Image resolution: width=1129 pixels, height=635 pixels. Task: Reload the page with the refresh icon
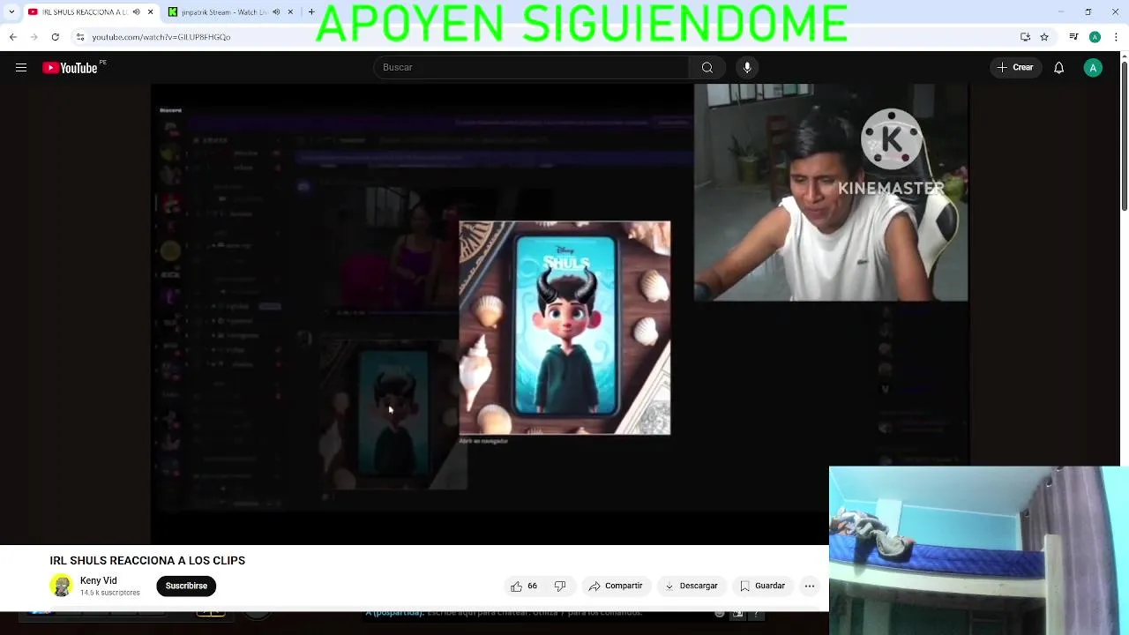pyautogui.click(x=55, y=37)
